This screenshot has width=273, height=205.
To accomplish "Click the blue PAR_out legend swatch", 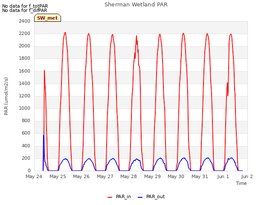I will (x=140, y=197).
